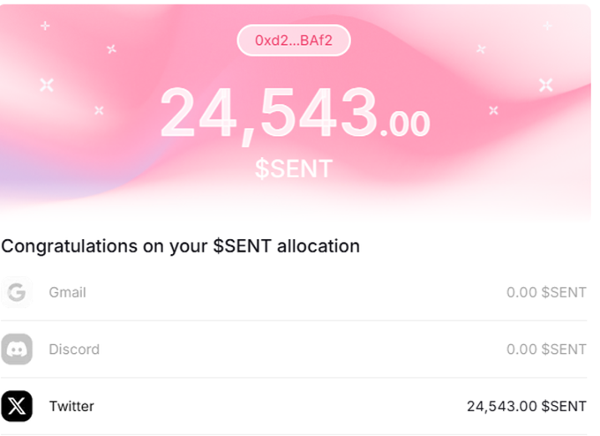
Task: Click Twitter's 24,543.00 $SENT amount
Action: [526, 406]
